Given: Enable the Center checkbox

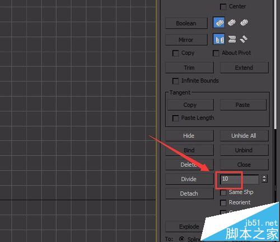Looking at the screenshot, I should click(x=223, y=7).
